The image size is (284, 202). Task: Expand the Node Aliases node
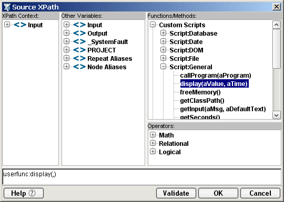[x=66, y=67]
